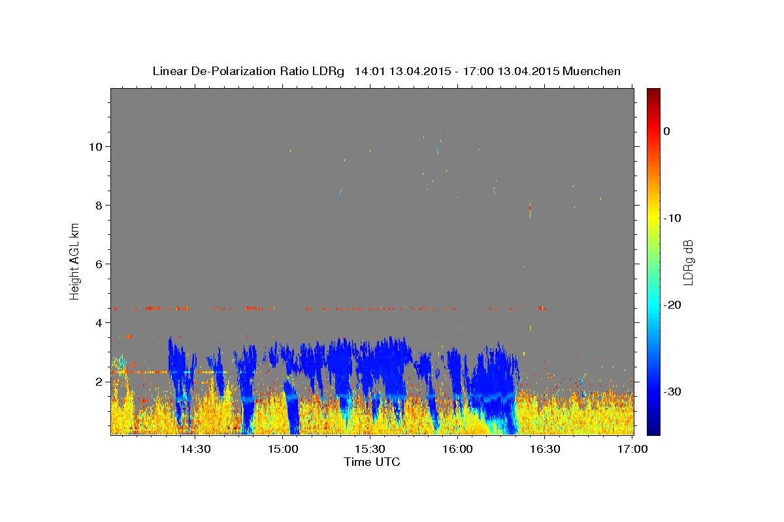The image size is (784, 522).
Task: Click the height tick label 2
Action: (99, 381)
